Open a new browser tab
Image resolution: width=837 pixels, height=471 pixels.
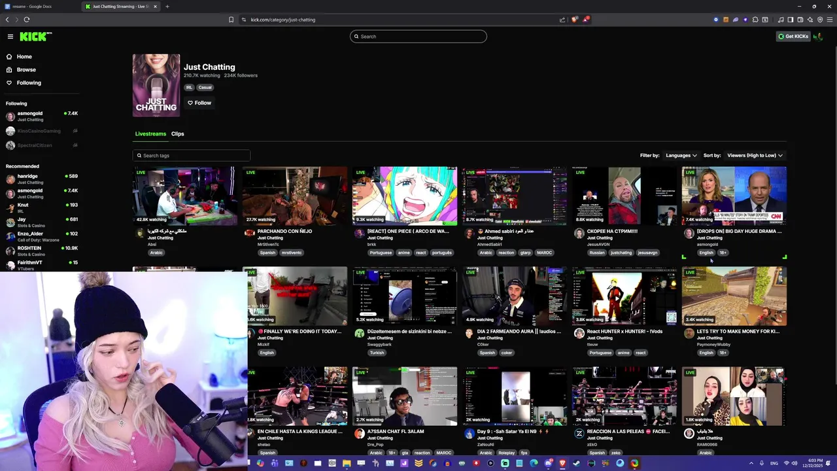click(167, 7)
